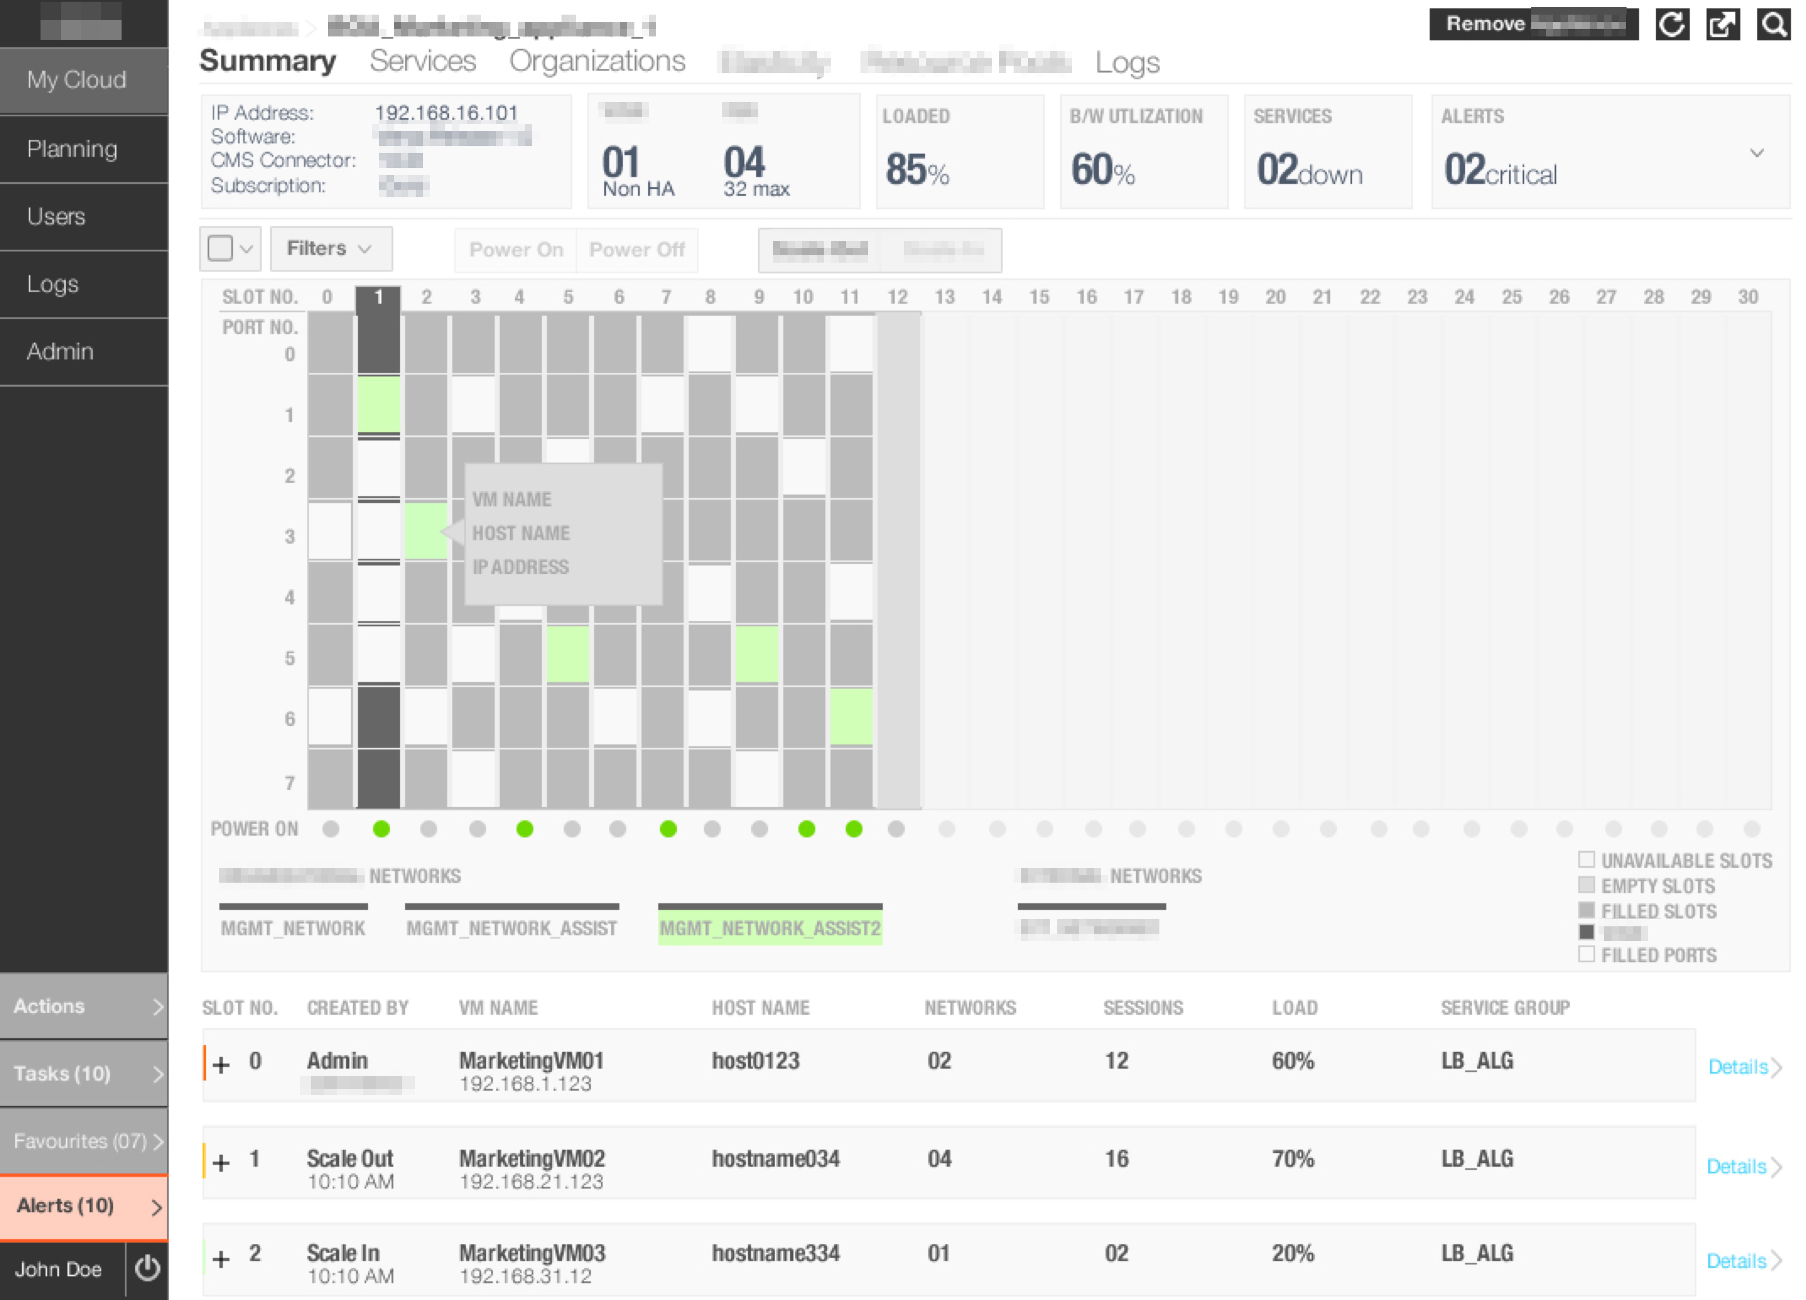1806x1300 pixels.
Task: Open the search tool
Action: tap(1773, 24)
